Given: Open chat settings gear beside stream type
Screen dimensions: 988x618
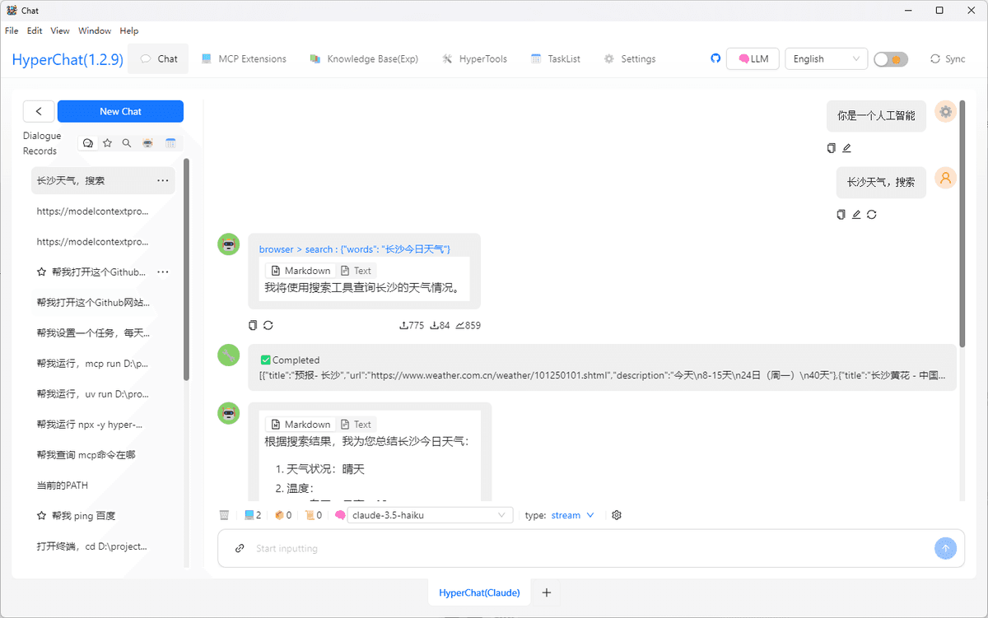Looking at the screenshot, I should point(617,515).
